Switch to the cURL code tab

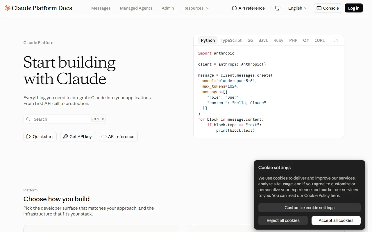320,40
